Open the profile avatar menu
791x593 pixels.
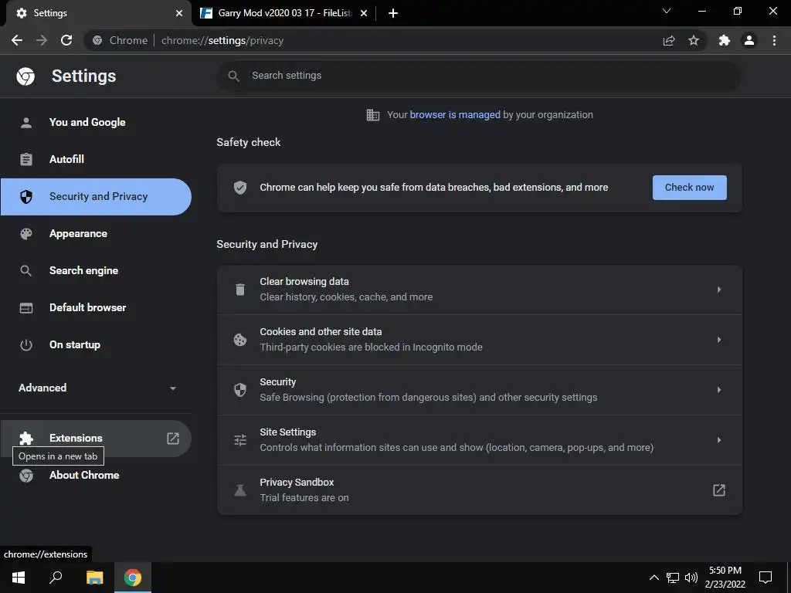click(x=749, y=40)
